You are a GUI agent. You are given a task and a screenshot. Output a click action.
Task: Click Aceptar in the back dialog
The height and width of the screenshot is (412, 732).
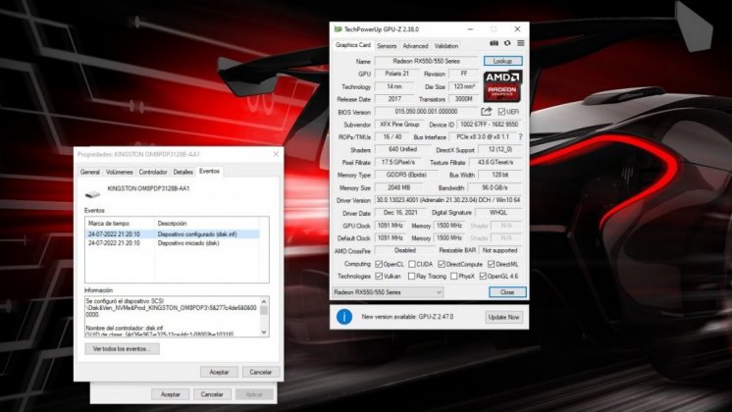pos(171,394)
